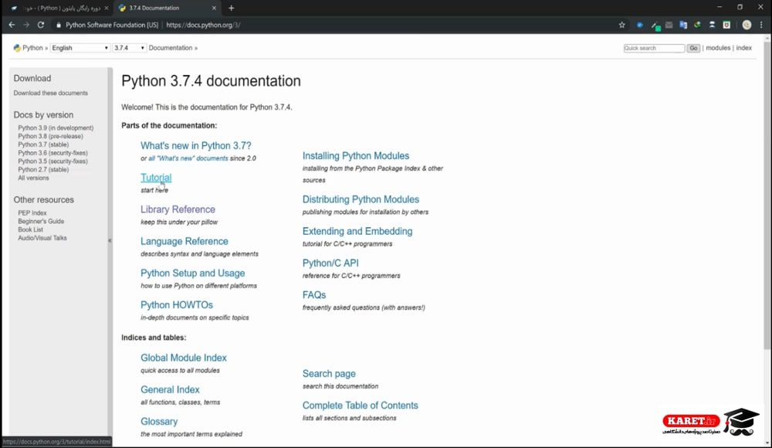Click the address bar URL

[x=203, y=25]
